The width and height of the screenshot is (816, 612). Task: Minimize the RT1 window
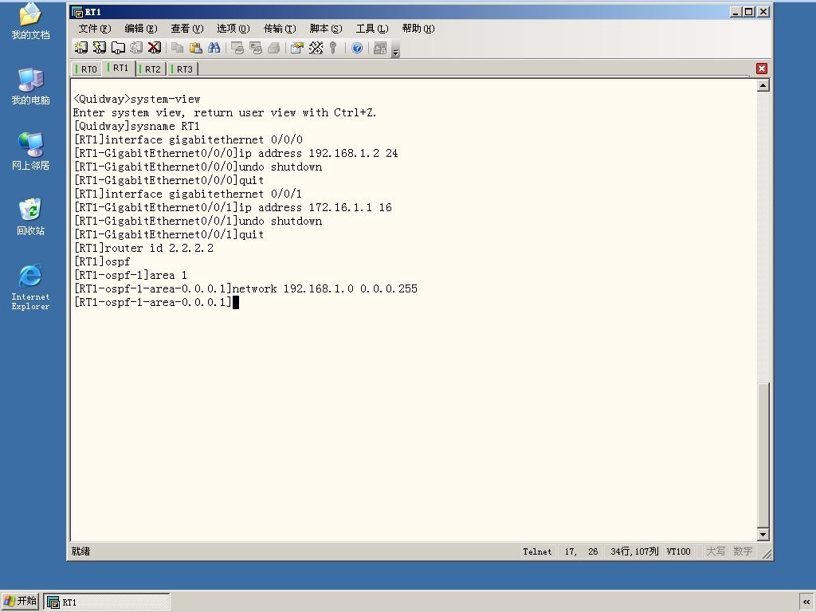click(x=736, y=11)
